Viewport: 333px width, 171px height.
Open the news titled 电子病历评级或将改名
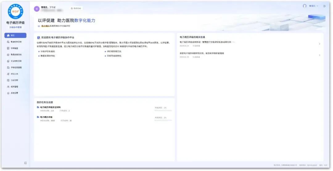207,42
